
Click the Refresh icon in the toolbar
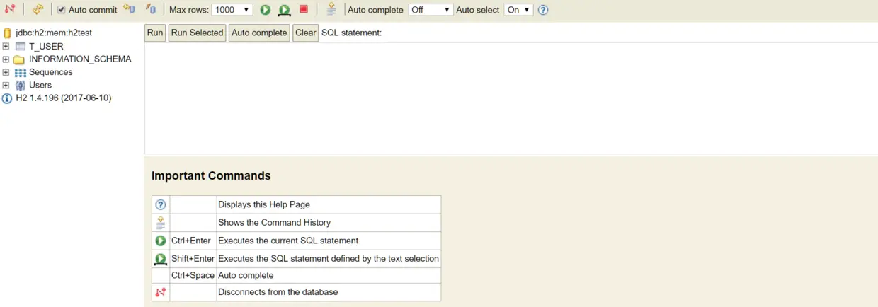[x=38, y=10]
